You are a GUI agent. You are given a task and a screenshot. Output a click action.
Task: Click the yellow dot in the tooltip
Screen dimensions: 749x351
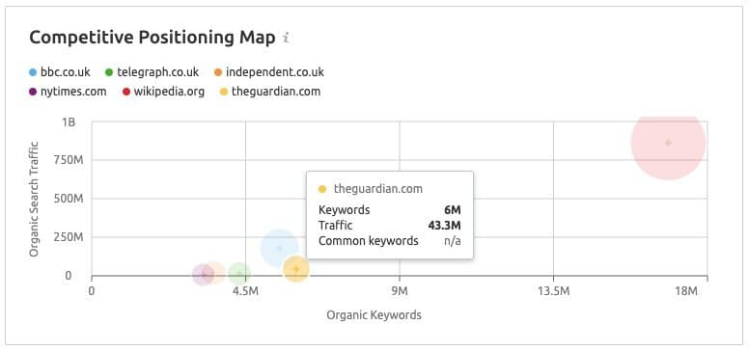click(322, 189)
